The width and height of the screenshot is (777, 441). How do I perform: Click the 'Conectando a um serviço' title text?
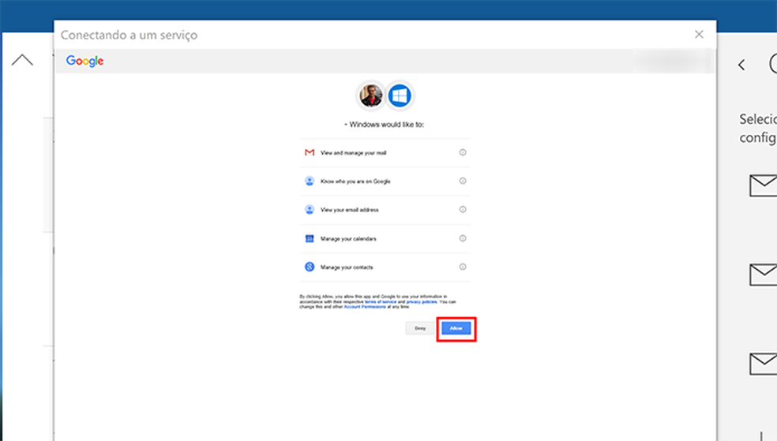click(129, 35)
